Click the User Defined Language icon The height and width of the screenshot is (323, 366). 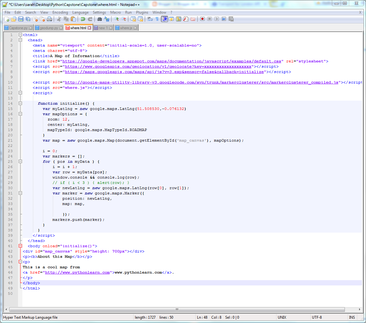coord(172,19)
